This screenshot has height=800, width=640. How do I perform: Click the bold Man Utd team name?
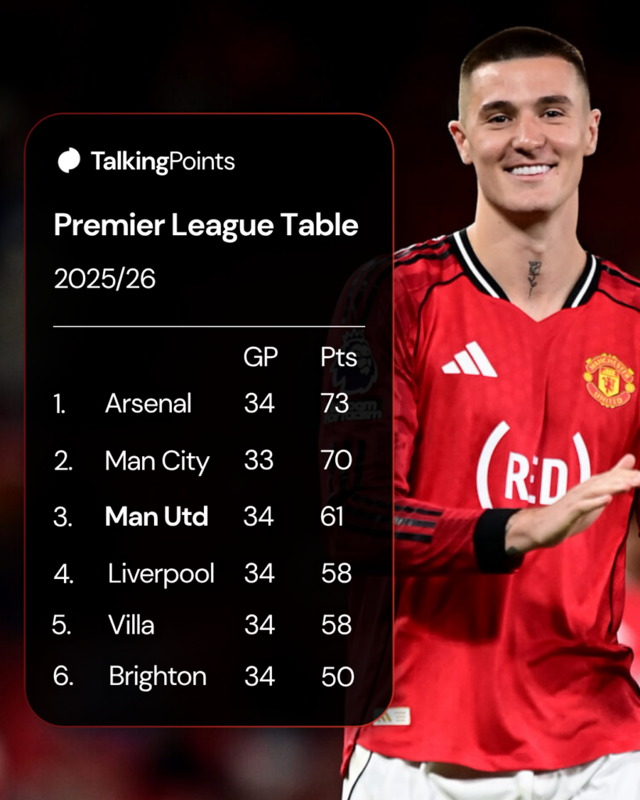156,516
